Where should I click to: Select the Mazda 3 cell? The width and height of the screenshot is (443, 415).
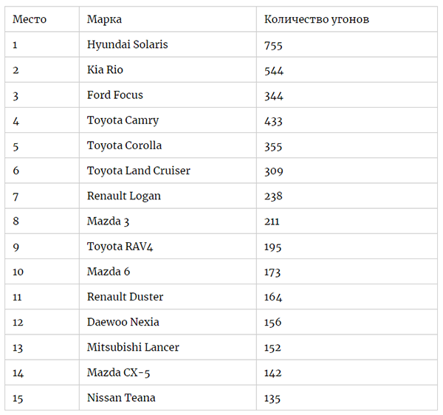(x=108, y=221)
